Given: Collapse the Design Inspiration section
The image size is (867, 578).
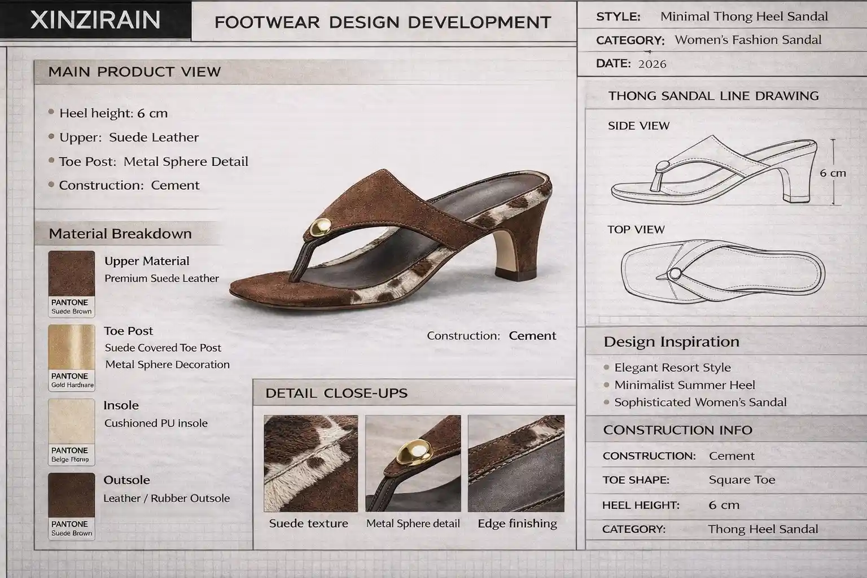Looking at the screenshot, I should (672, 341).
